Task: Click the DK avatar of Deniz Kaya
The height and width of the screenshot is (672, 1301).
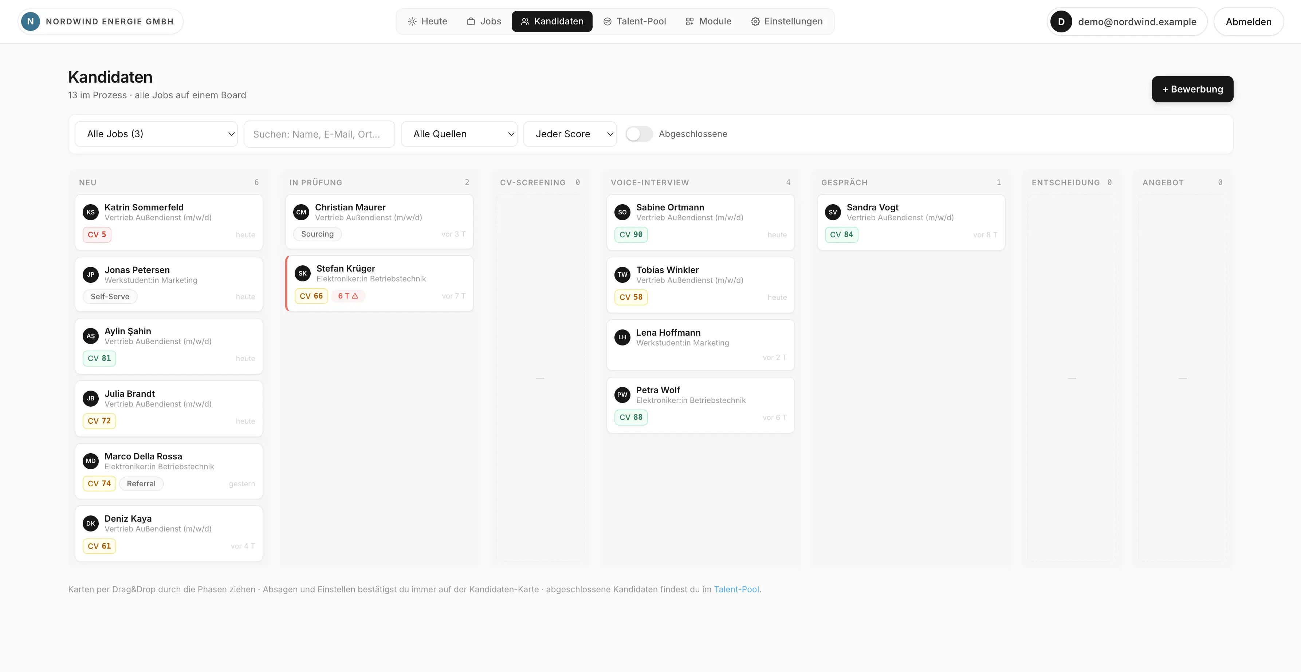Action: [x=90, y=523]
